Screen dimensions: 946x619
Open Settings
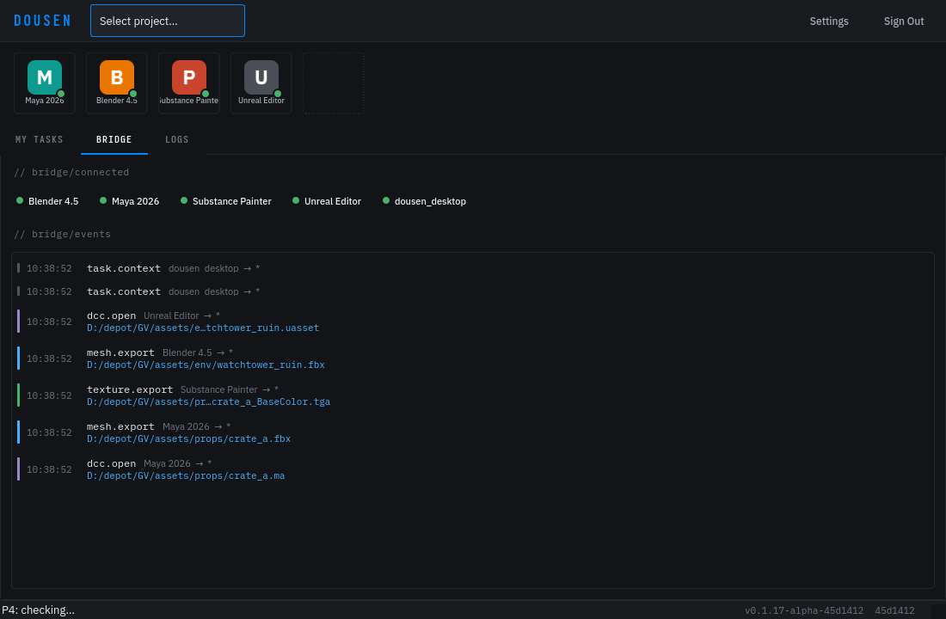[829, 21]
